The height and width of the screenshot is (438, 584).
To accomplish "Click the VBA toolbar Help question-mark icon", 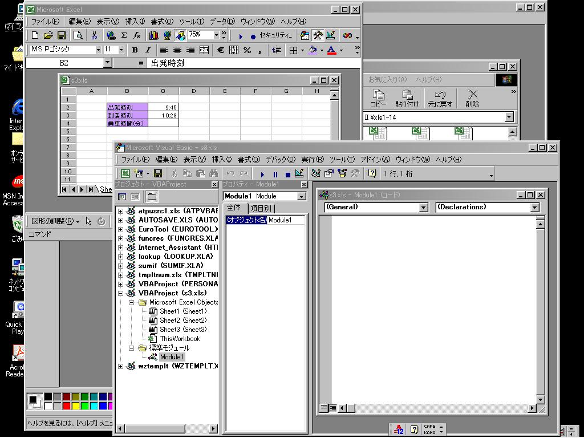I will click(372, 173).
